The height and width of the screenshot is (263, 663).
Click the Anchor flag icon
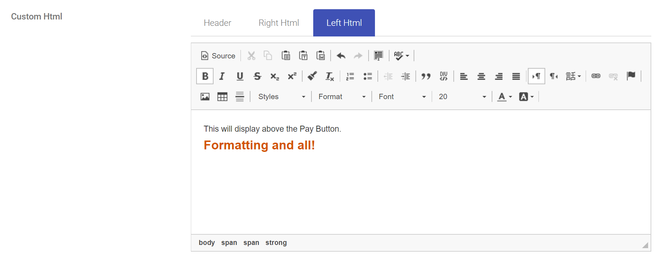[631, 76]
